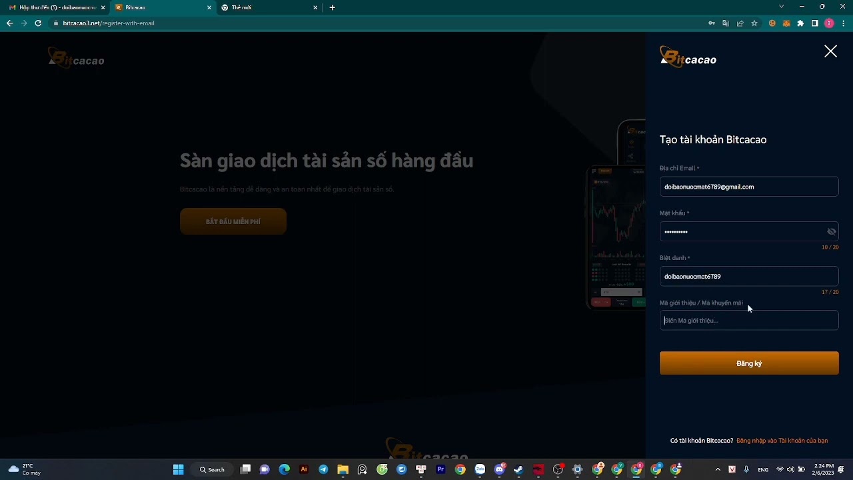This screenshot has height=480, width=853.
Task: Open the Extensions puzzle menu
Action: (x=800, y=23)
